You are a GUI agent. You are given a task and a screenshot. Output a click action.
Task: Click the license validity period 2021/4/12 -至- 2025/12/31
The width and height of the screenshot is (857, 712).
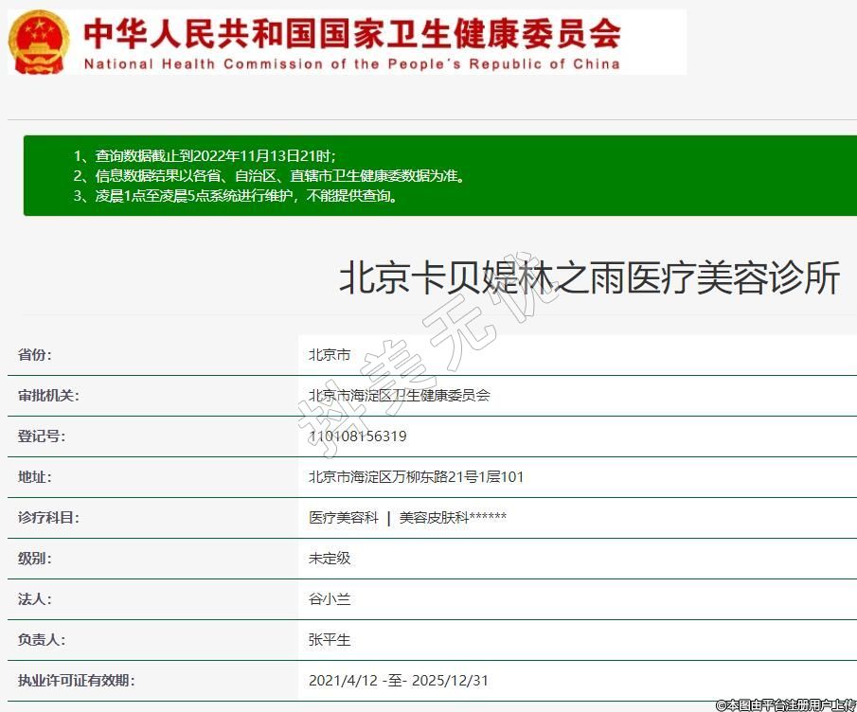pyautogui.click(x=399, y=681)
